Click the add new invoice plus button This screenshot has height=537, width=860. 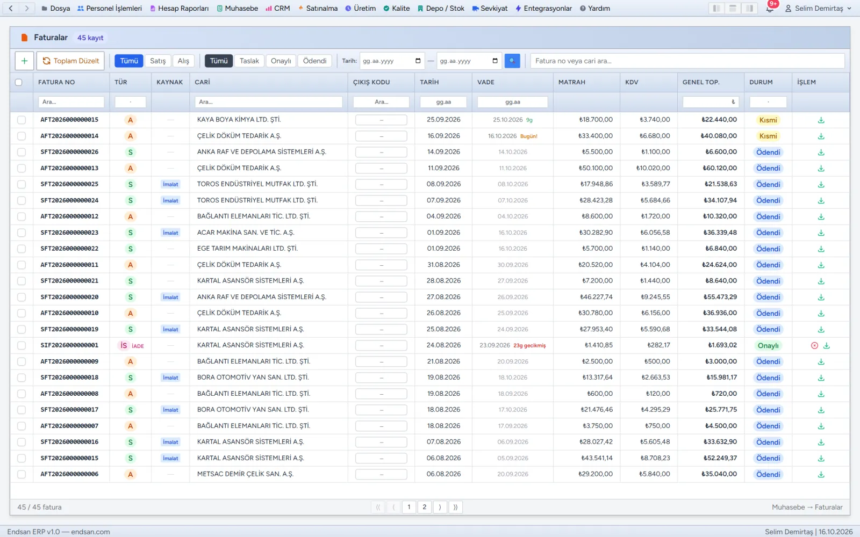(24, 61)
